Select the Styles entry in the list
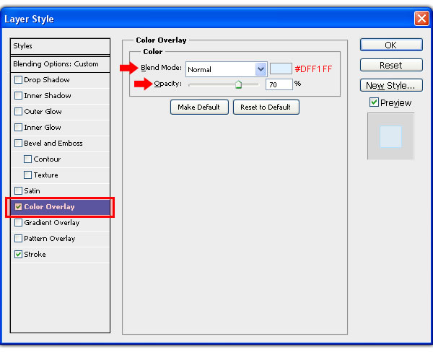The width and height of the screenshot is (433, 352). click(60, 46)
